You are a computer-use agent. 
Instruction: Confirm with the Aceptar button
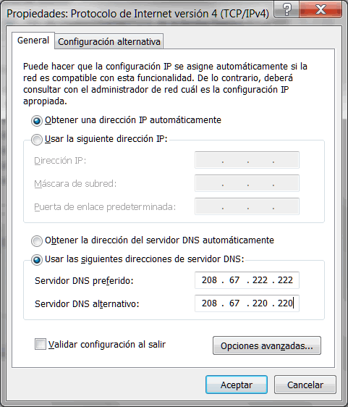(x=237, y=385)
